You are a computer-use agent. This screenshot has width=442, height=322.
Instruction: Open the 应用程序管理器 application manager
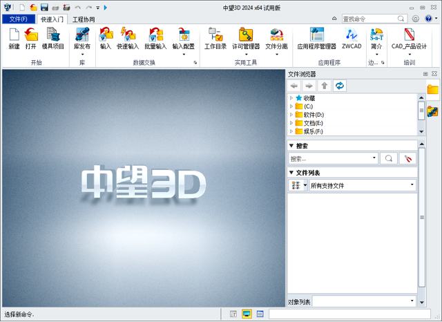(x=317, y=35)
